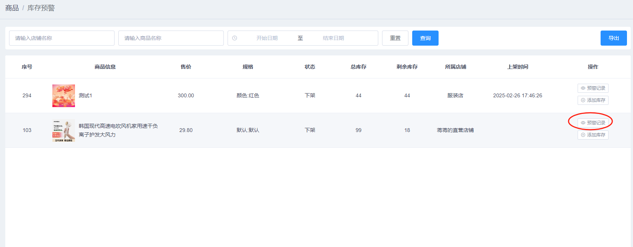Open the hair dryer product thumbnail
The width and height of the screenshot is (633, 247).
64,130
